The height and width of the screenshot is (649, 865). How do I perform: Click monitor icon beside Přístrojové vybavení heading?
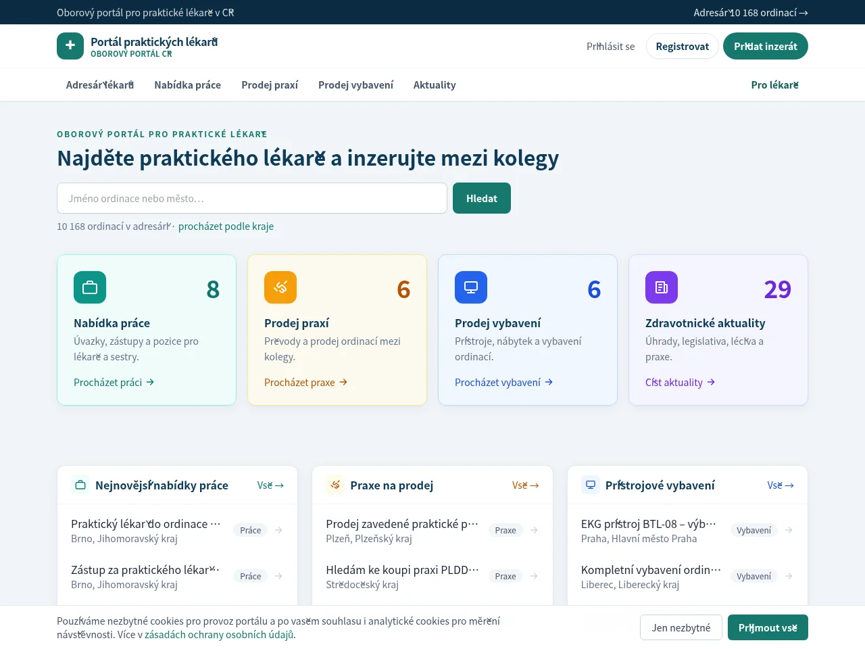(x=591, y=485)
